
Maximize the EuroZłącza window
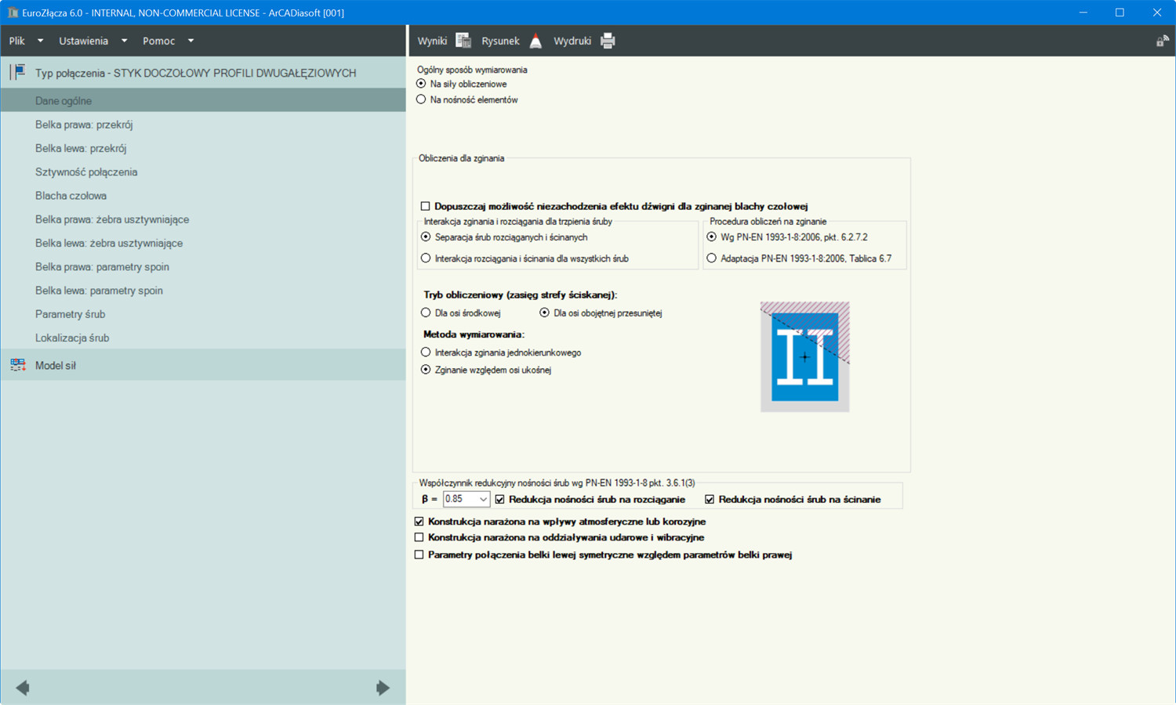[x=1120, y=13]
